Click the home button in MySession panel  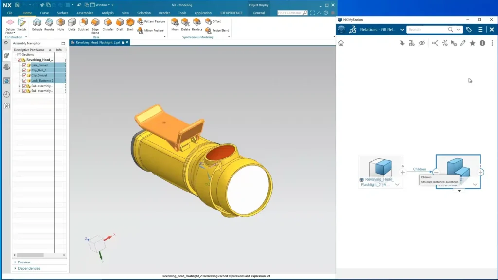[x=342, y=43]
